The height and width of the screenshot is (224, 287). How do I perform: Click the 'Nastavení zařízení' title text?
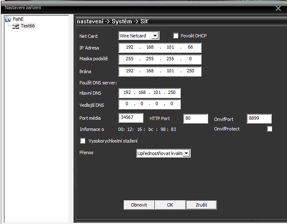[23, 8]
